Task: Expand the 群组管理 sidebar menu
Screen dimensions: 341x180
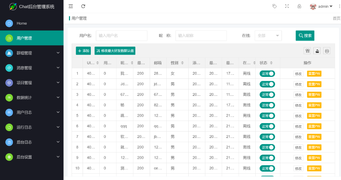Action: [x=31, y=53]
